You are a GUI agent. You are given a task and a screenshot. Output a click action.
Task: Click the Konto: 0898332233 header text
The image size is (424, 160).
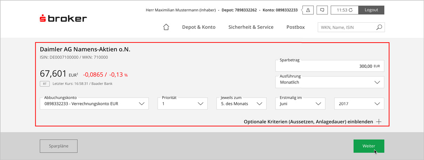click(x=280, y=10)
